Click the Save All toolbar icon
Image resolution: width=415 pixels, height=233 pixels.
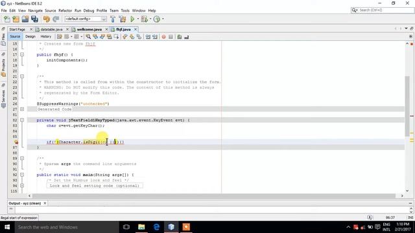[x=34, y=19]
